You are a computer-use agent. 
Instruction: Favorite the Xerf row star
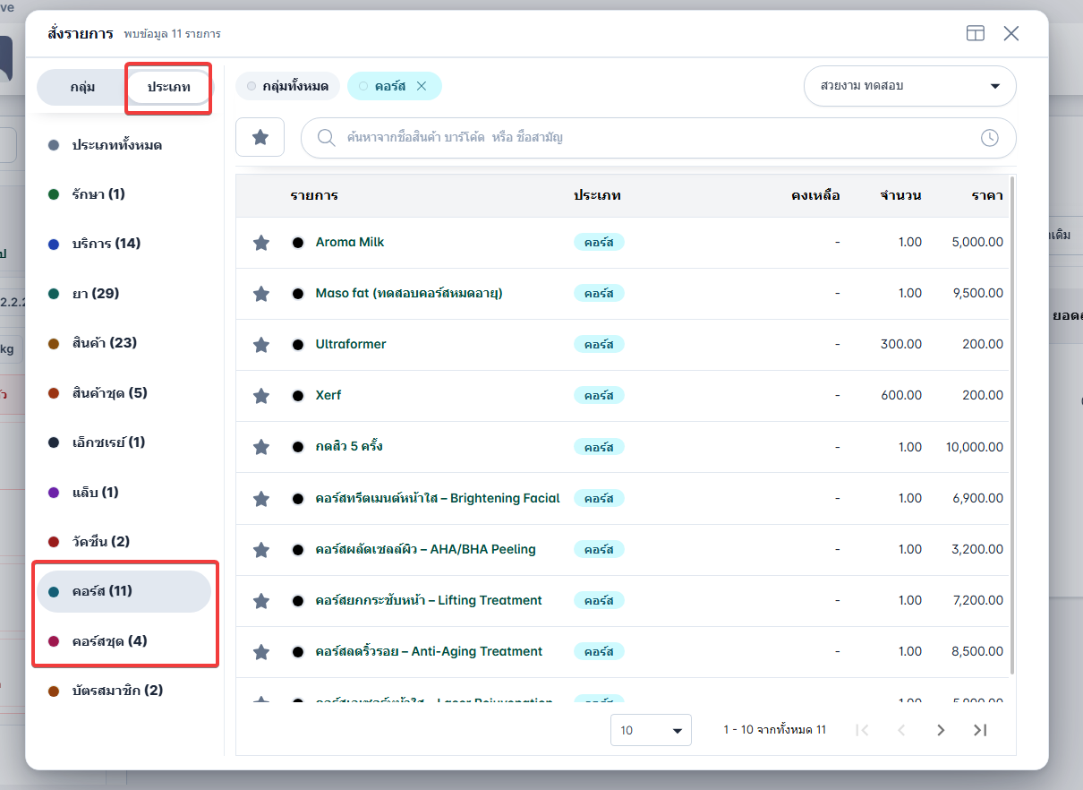(261, 396)
